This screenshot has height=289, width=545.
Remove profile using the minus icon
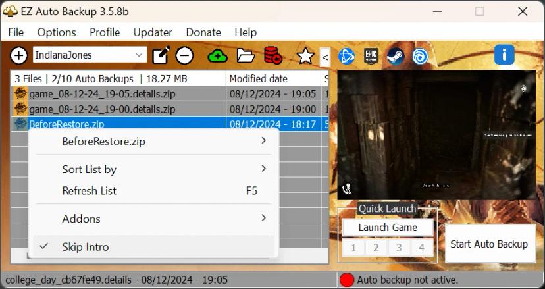184,56
